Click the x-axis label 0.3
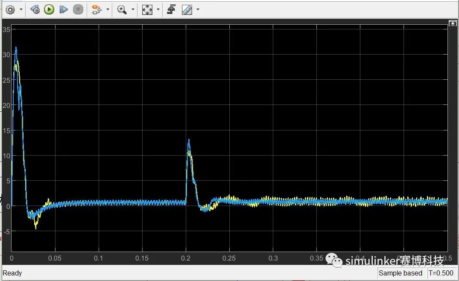 coord(273,258)
